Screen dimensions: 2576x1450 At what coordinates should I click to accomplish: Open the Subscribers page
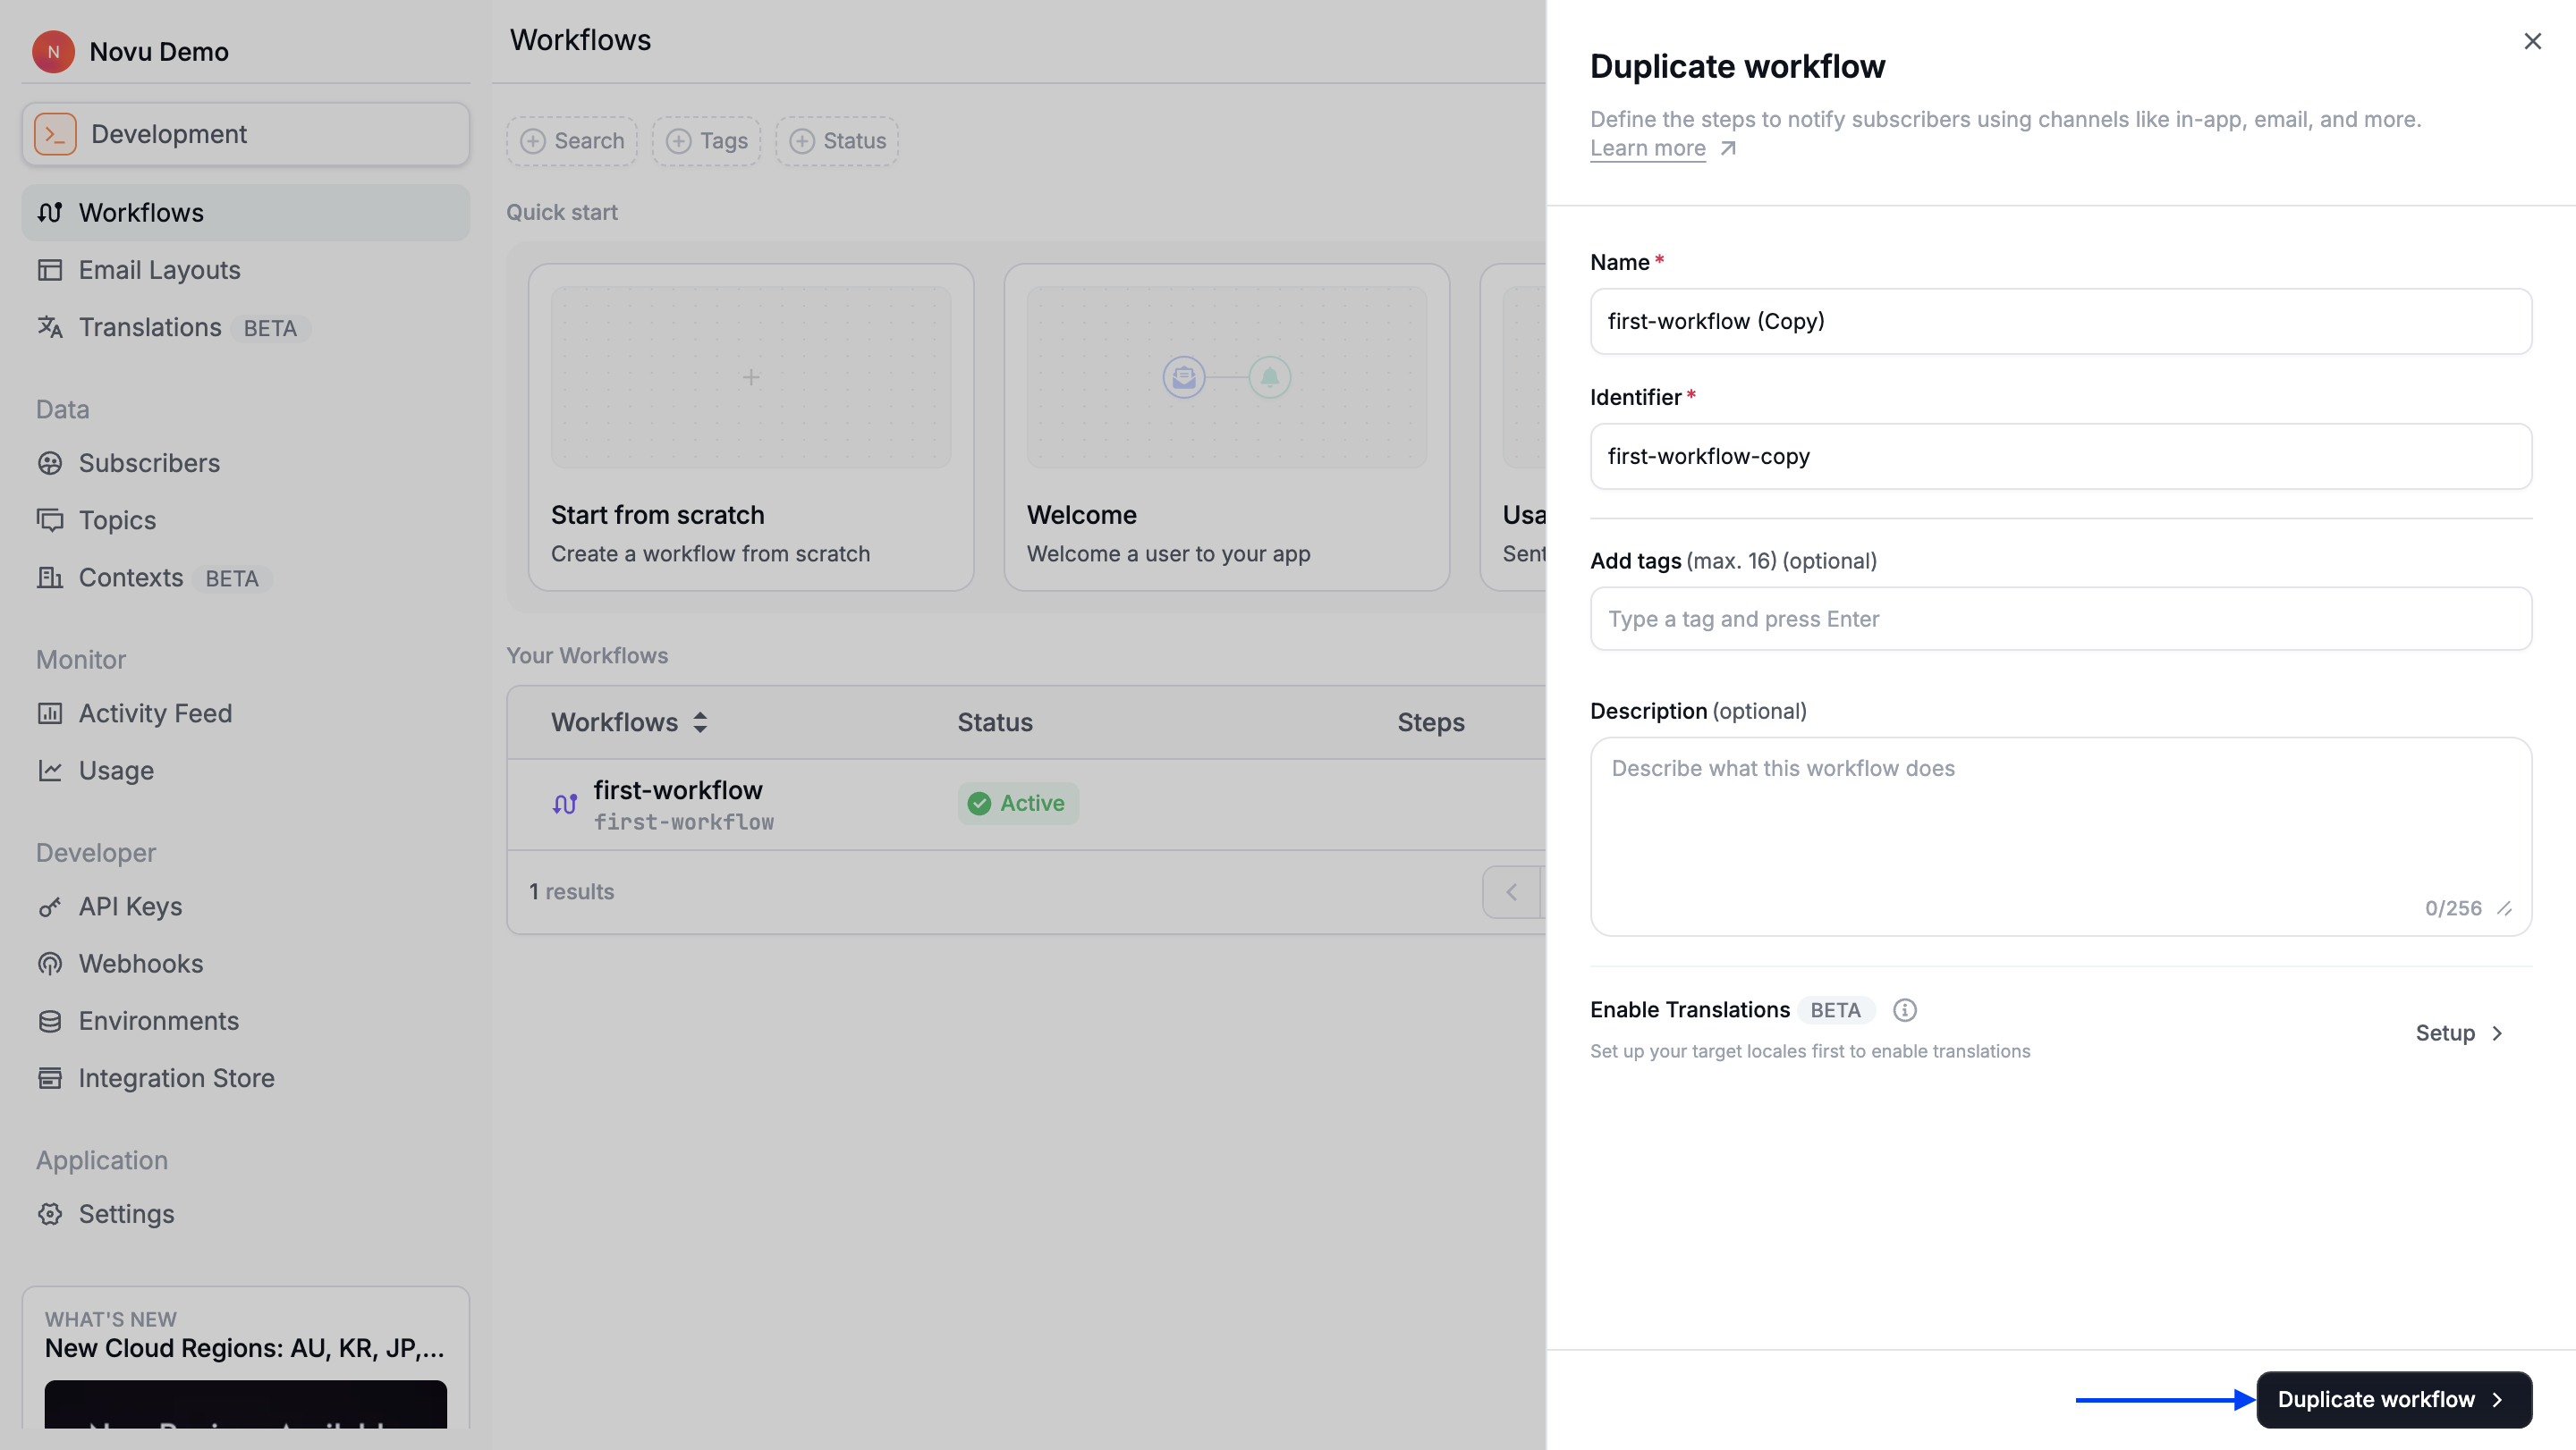149,463
